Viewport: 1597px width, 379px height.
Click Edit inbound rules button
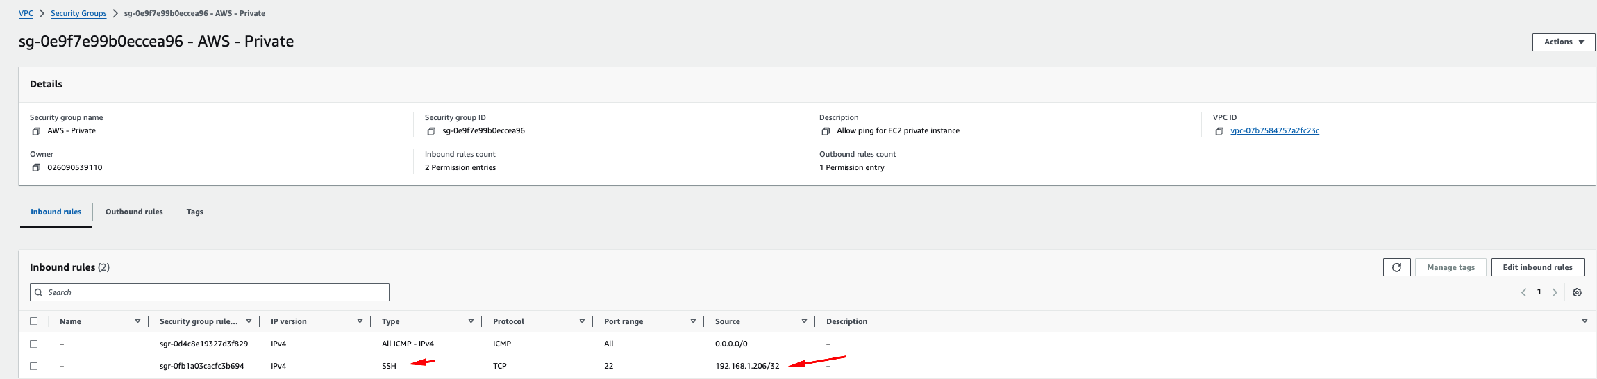pos(1537,267)
